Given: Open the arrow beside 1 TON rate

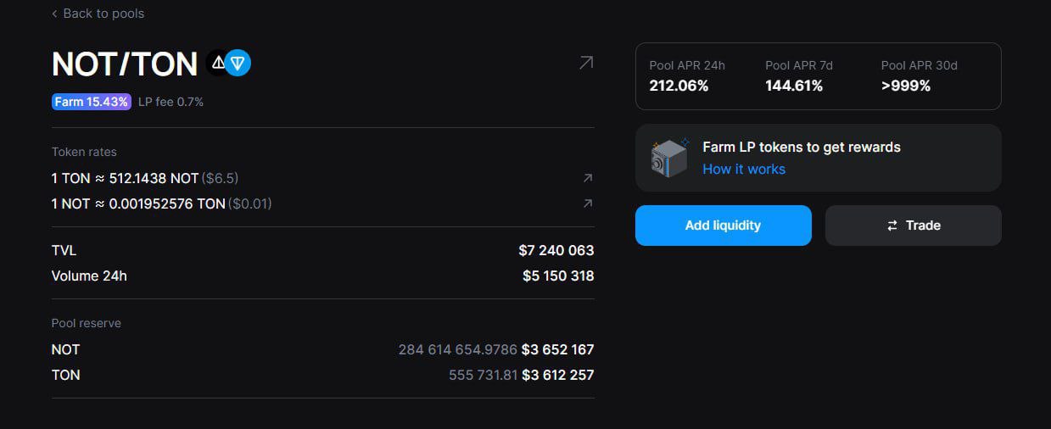Looking at the screenshot, I should pyautogui.click(x=588, y=178).
